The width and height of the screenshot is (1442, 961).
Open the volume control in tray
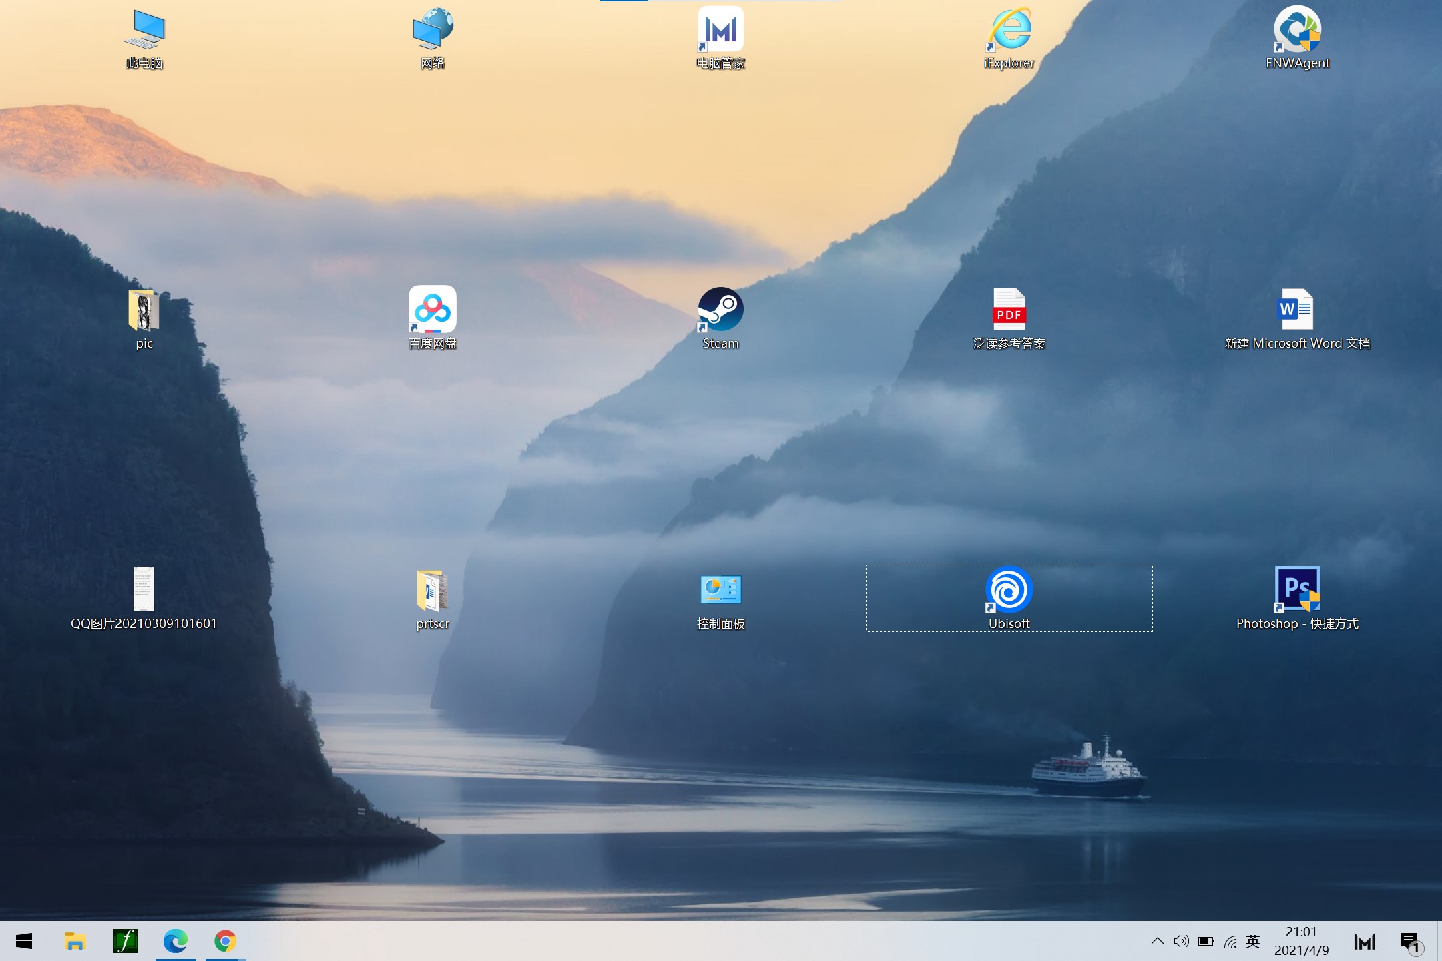[1181, 941]
